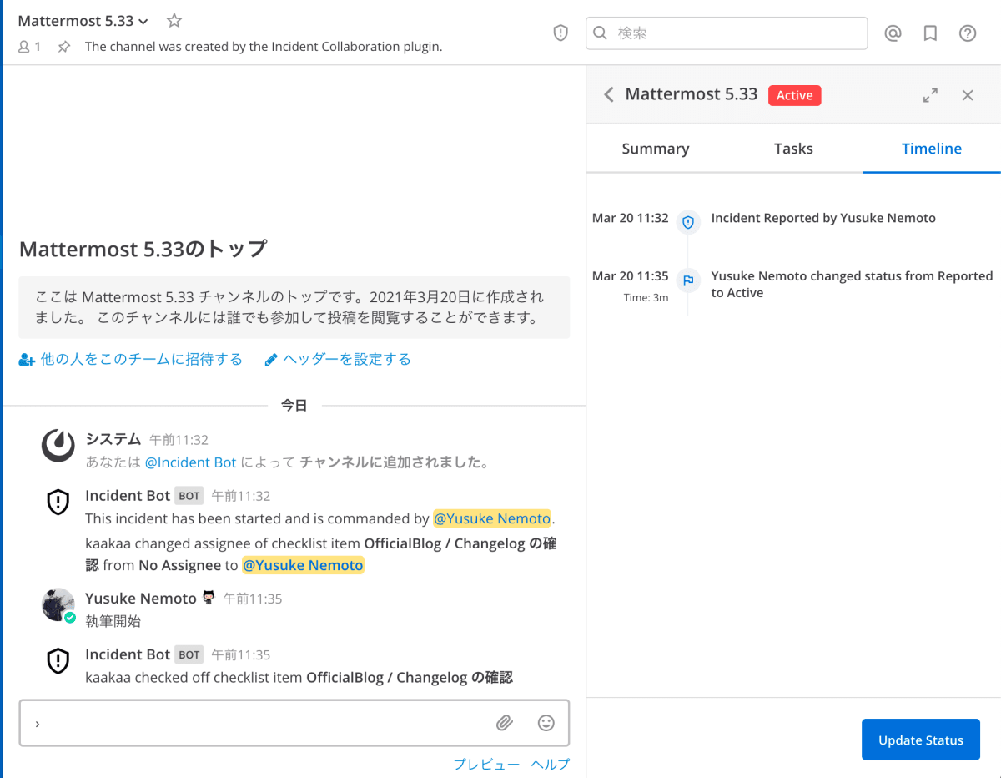Click the Mattermost 5.33のトップ heading
Screen dimensions: 1001x778
click(143, 249)
